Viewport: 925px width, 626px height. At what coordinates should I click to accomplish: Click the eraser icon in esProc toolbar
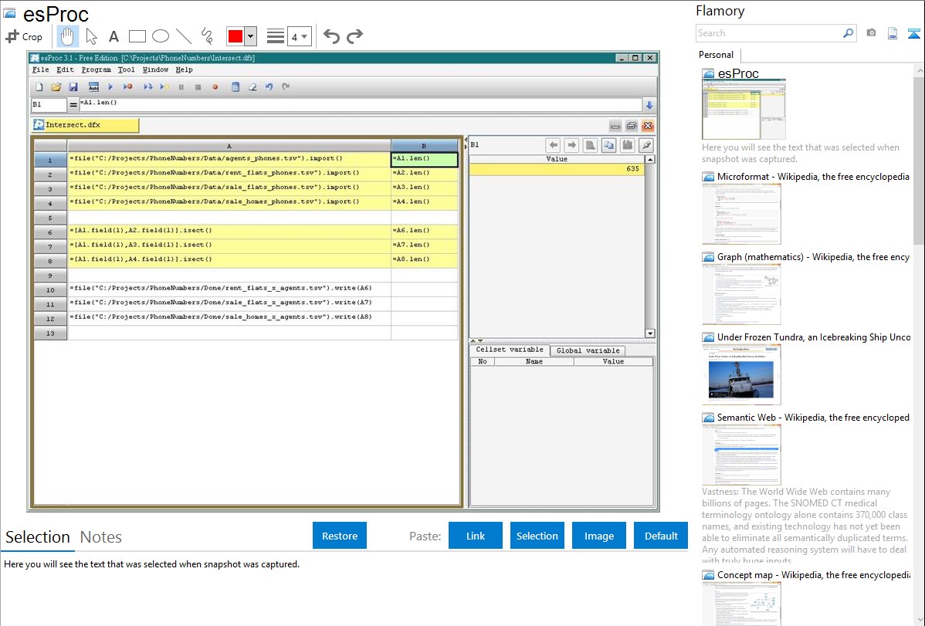pyautogui.click(x=252, y=86)
